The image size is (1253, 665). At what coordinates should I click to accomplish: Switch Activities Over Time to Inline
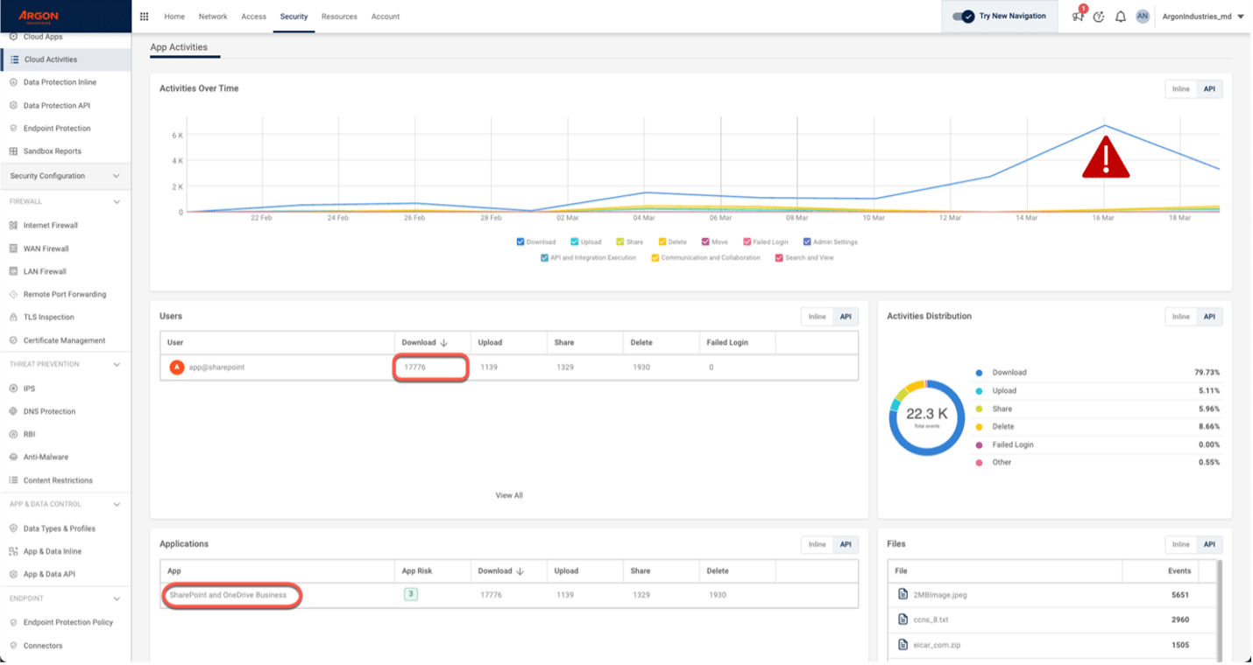click(x=1181, y=89)
